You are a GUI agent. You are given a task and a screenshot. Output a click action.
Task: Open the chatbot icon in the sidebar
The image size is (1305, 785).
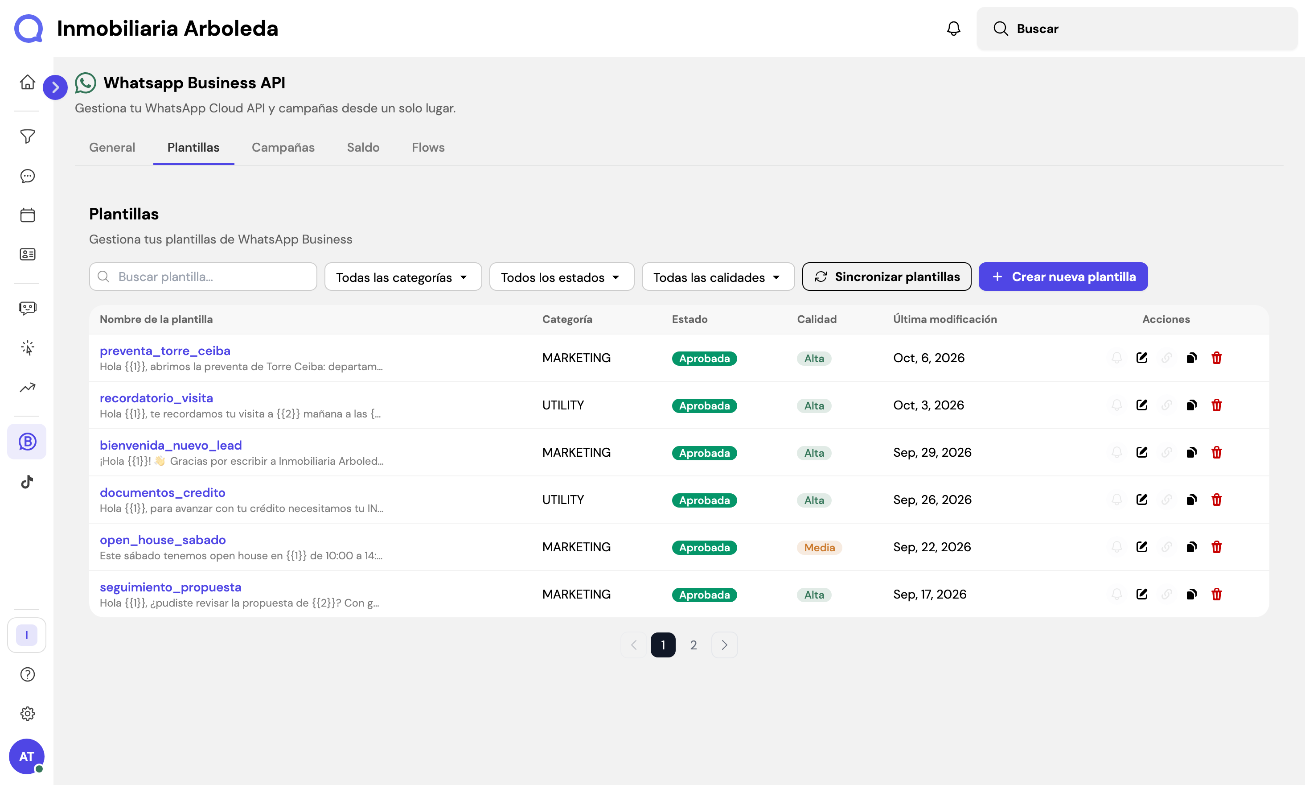point(28,308)
